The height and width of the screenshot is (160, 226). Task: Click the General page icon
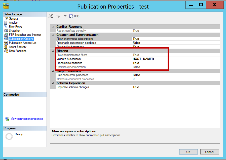pyautogui.click(x=6, y=19)
